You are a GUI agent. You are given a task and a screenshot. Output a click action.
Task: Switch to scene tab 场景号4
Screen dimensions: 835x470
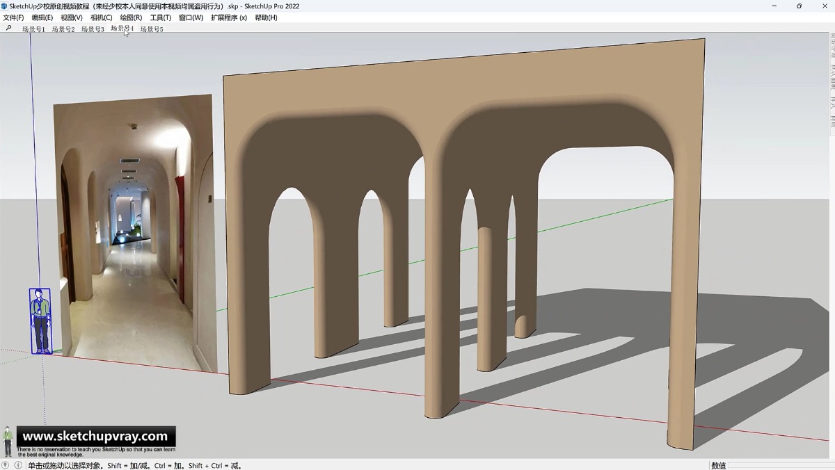pos(122,29)
